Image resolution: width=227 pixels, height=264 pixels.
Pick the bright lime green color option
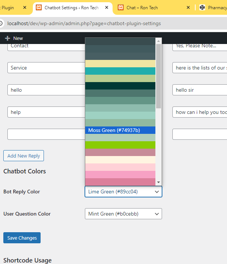(120, 145)
